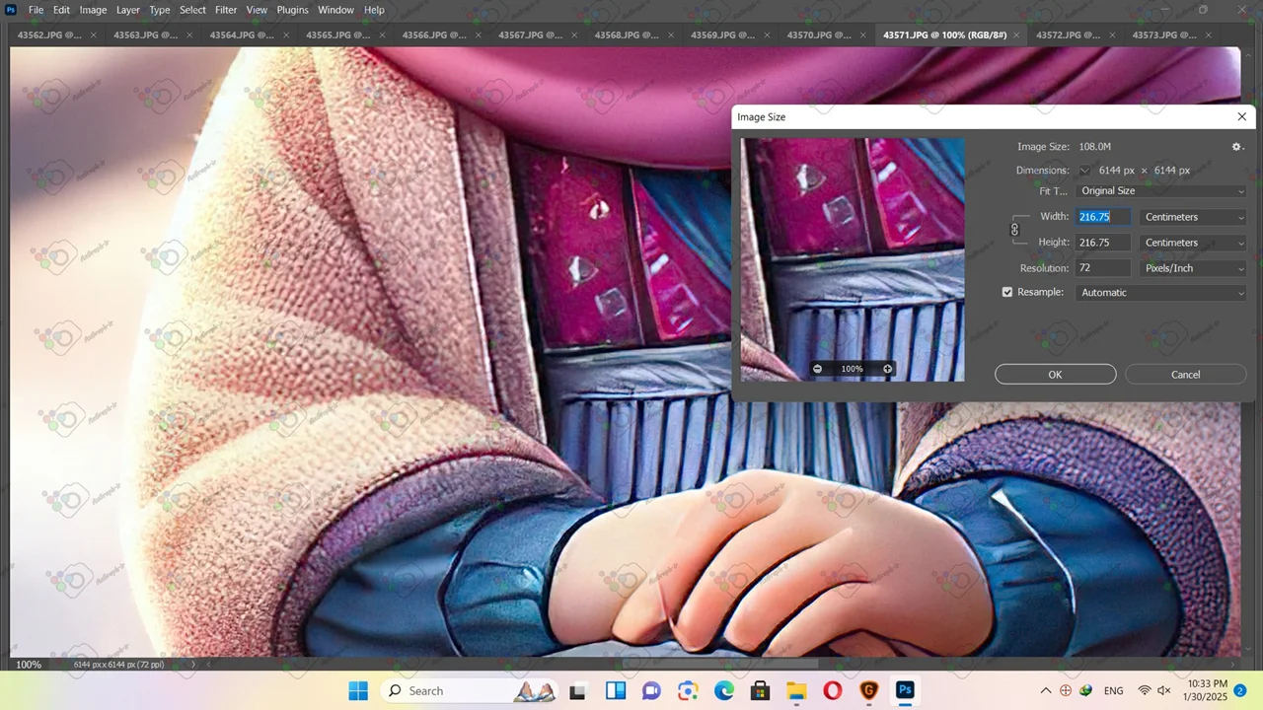The image size is (1263, 710).
Task: Launch Microsoft Edge from the taskbar
Action: pos(724,690)
